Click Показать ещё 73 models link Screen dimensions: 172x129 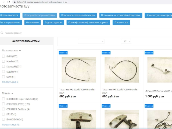[x=11, y=124]
